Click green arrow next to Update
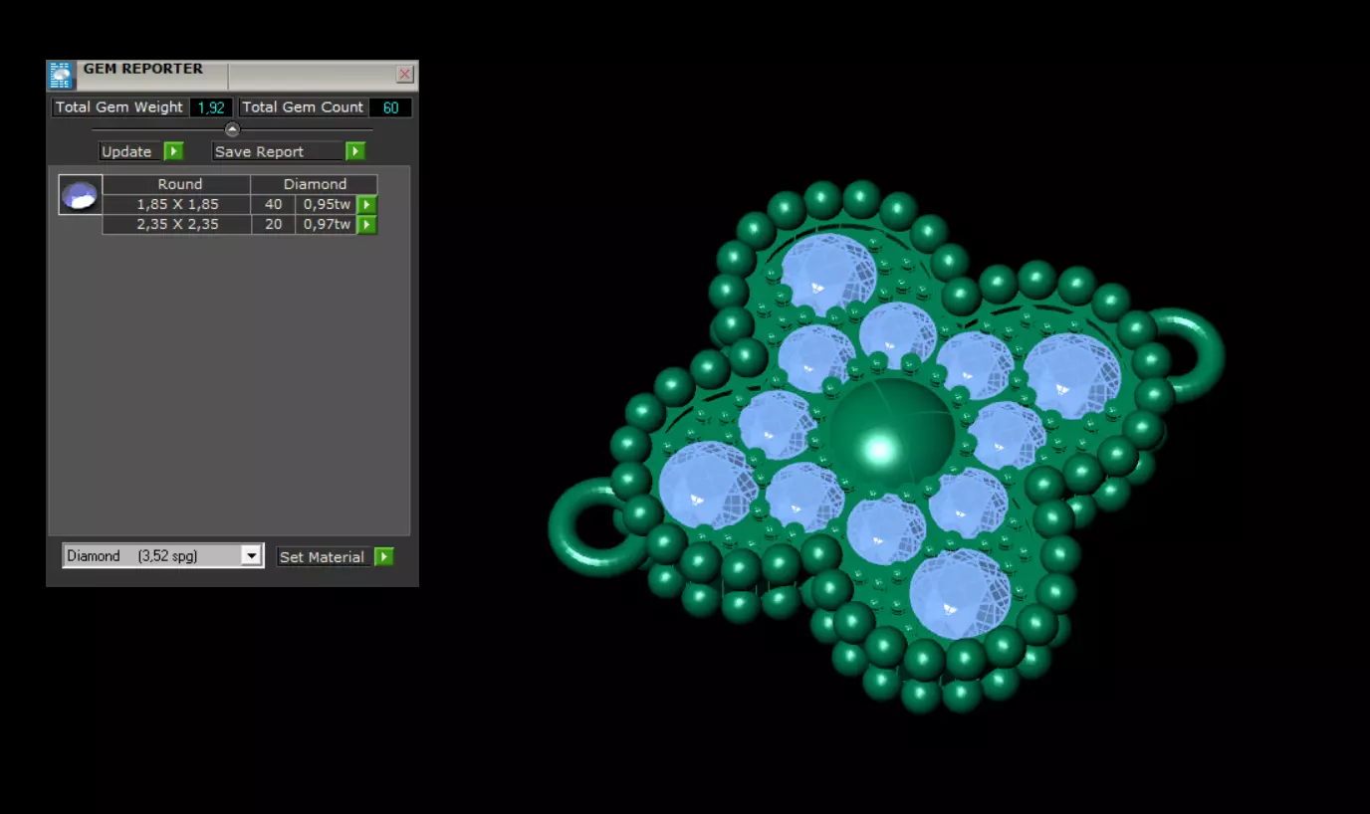The width and height of the screenshot is (1370, 814). [173, 151]
